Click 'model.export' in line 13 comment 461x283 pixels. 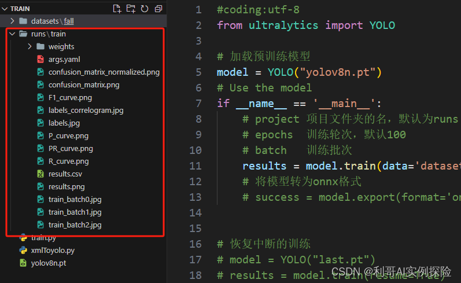pos(357,197)
